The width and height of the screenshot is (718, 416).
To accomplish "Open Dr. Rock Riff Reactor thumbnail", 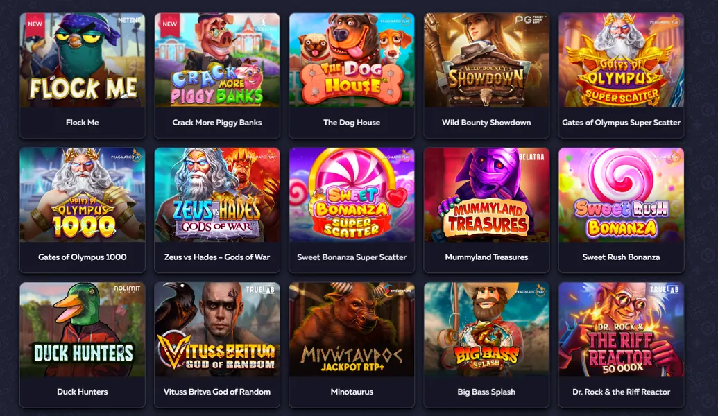I will coord(622,329).
